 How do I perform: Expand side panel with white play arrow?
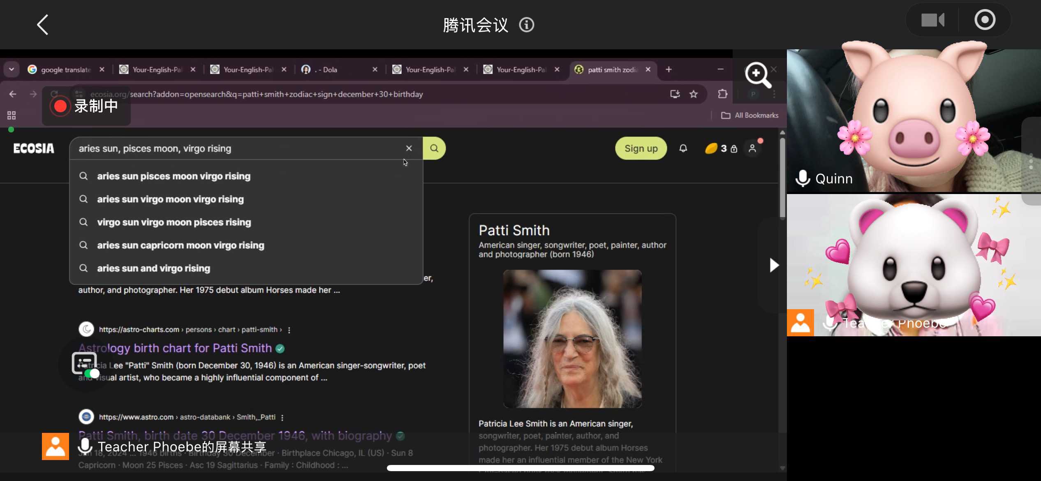(x=774, y=265)
